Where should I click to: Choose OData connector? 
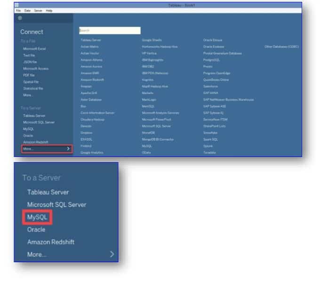tap(146, 153)
